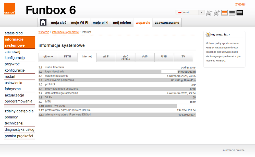Go to moja sieć menu

[59, 22]
